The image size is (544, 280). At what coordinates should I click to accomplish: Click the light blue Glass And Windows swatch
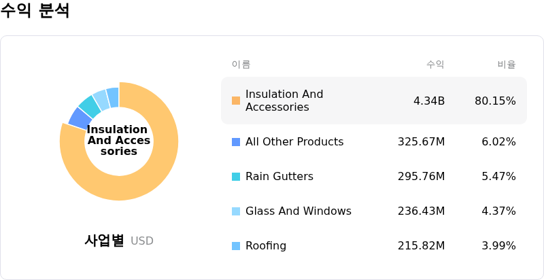click(236, 211)
